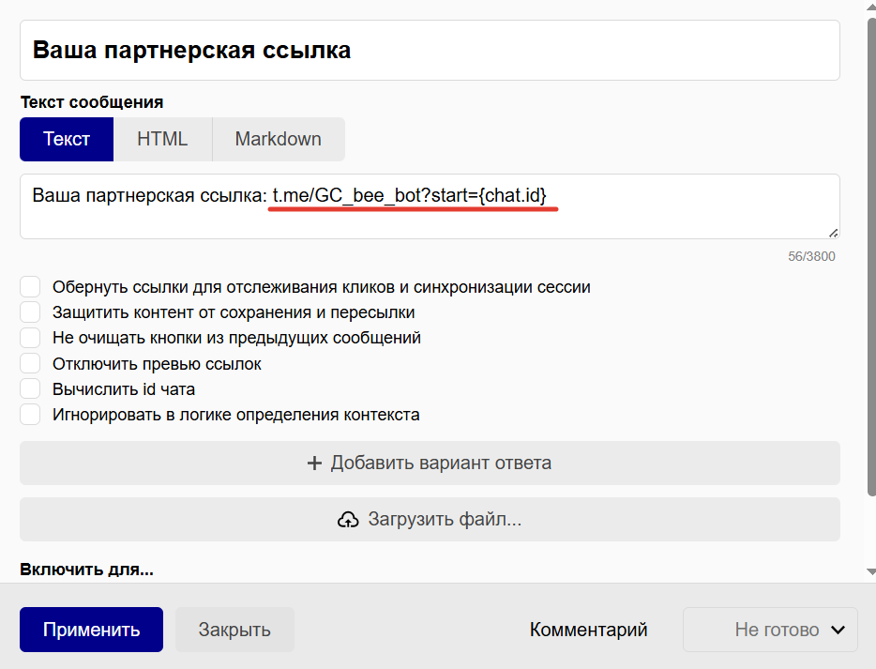The height and width of the screenshot is (669, 876).
Task: Click Добавить вариант ответа
Action: 430,462
